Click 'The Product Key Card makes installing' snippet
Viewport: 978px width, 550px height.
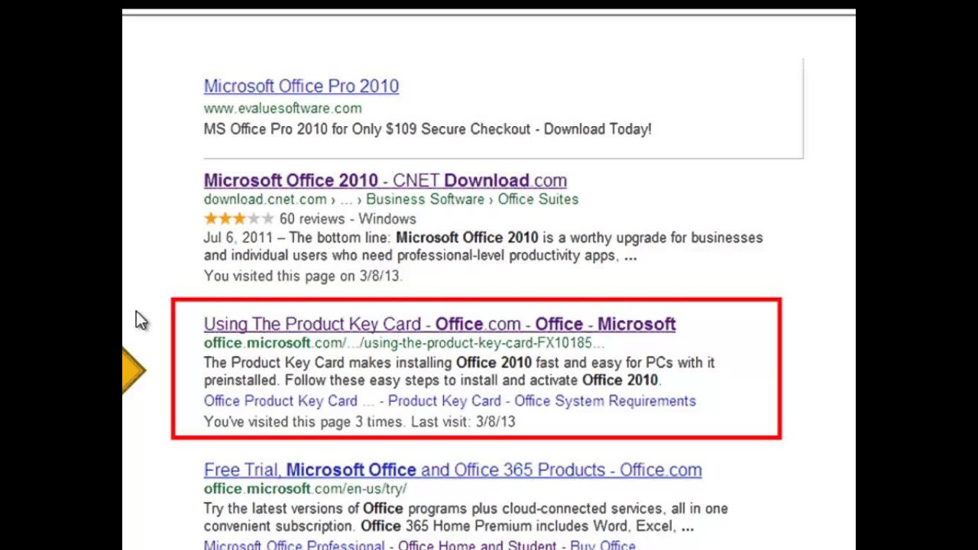pyautogui.click(x=459, y=371)
